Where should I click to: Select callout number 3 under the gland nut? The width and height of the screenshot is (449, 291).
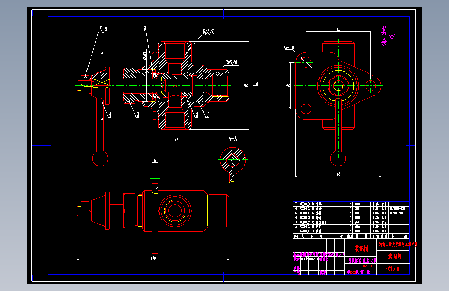(x=138, y=115)
